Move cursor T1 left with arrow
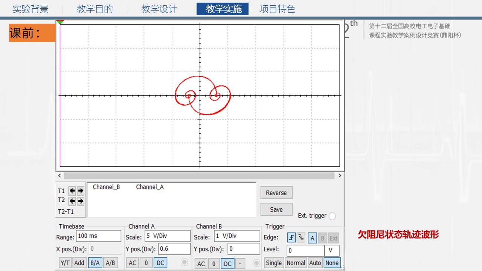482x271 pixels. (72, 191)
